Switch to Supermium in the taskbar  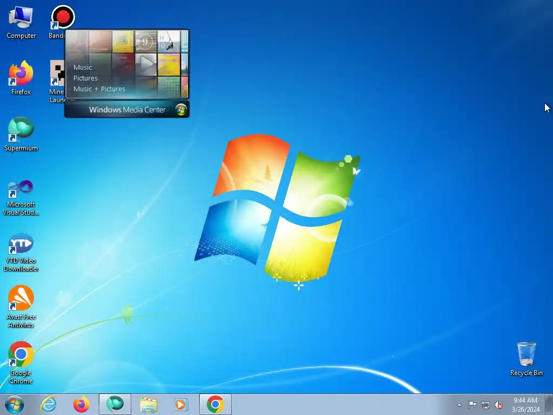click(x=115, y=404)
